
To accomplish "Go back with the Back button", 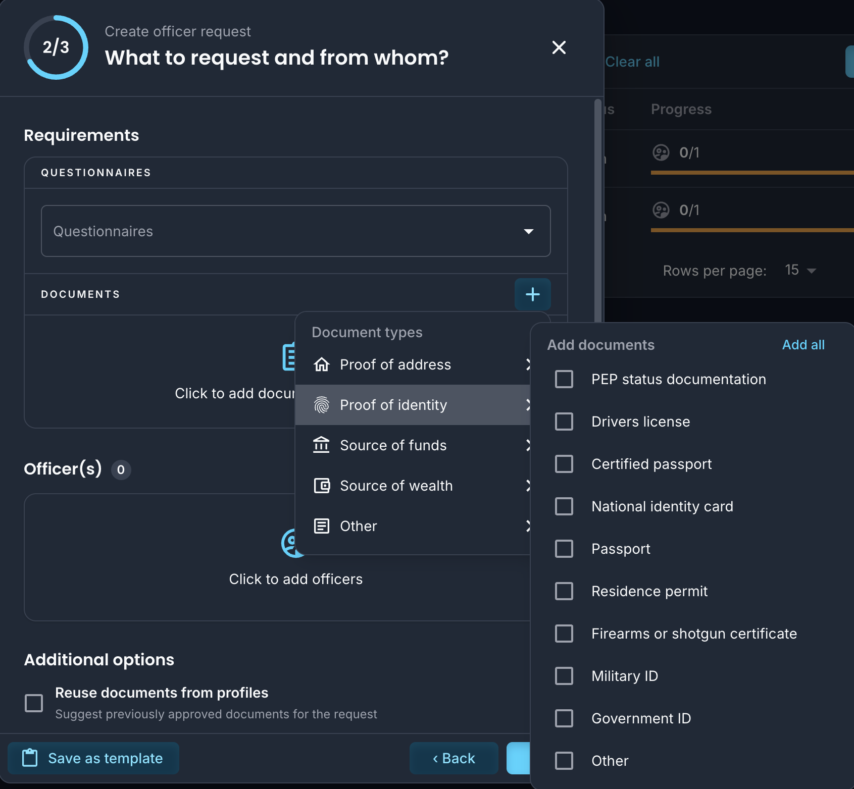I will coord(454,758).
